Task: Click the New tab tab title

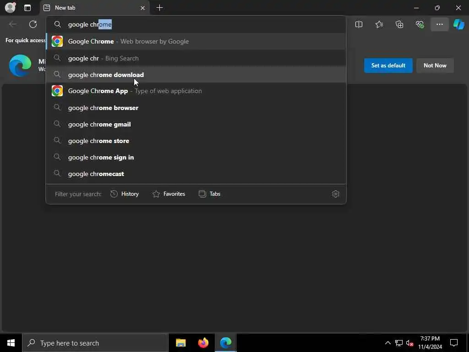Action: [x=65, y=8]
